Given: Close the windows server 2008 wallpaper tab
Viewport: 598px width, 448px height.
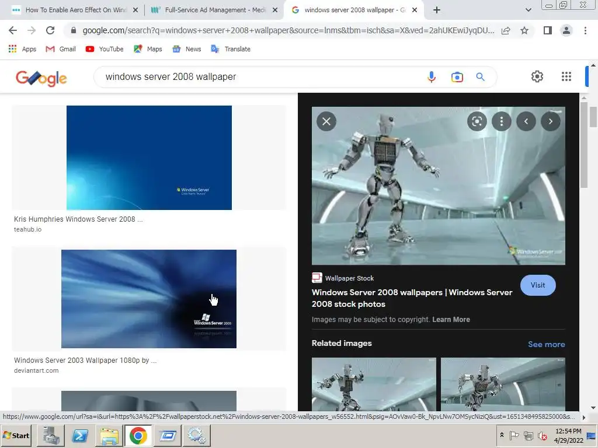Looking at the screenshot, I should [415, 10].
